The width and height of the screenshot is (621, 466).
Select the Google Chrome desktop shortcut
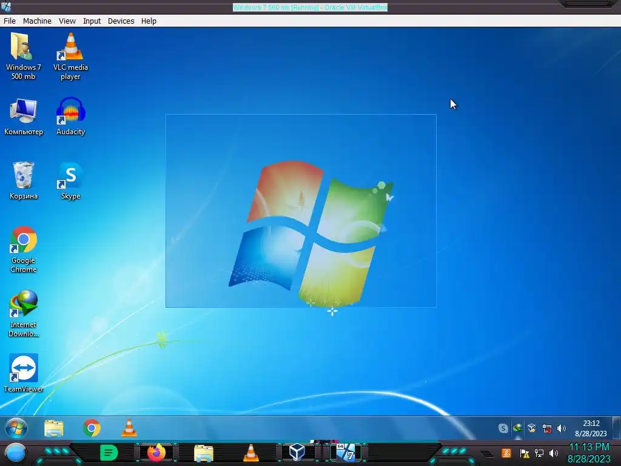coord(24,249)
